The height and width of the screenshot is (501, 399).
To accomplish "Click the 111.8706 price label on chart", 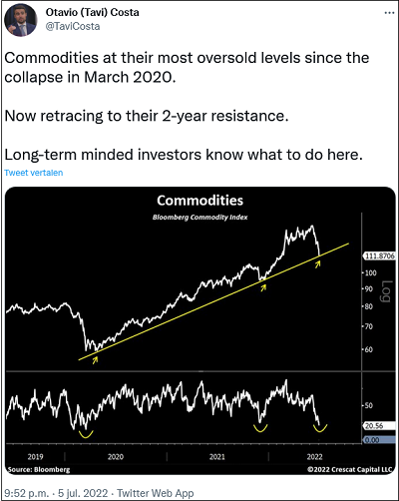I will tap(379, 256).
